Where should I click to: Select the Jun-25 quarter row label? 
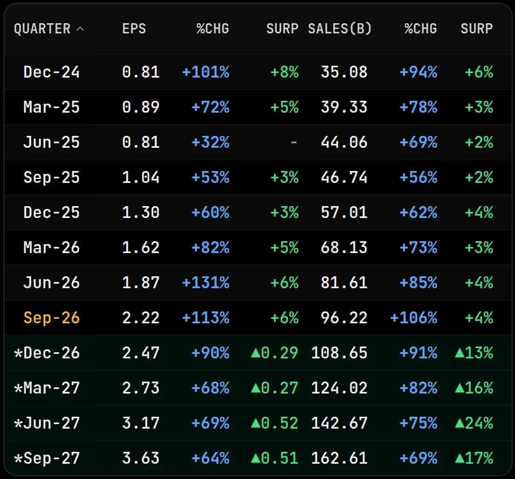coord(51,142)
